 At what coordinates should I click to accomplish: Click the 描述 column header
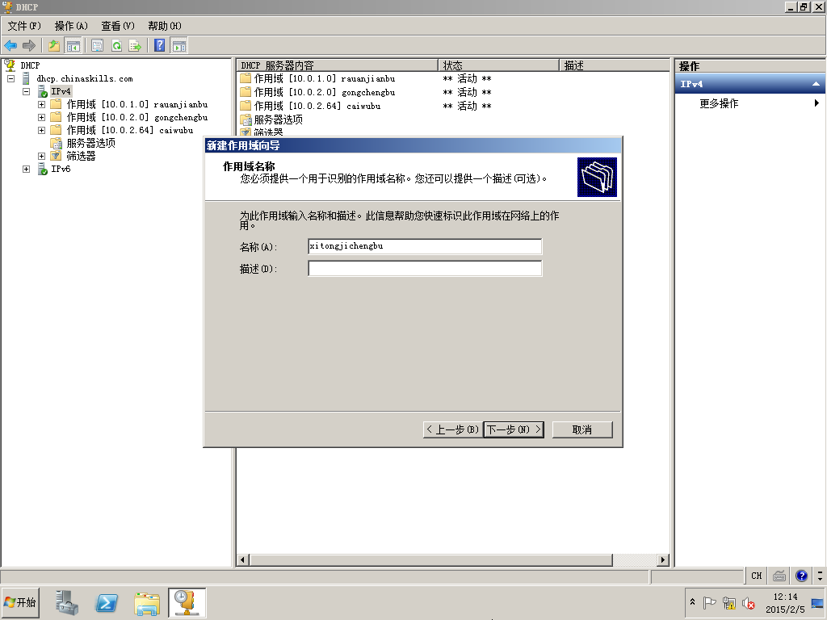point(614,65)
